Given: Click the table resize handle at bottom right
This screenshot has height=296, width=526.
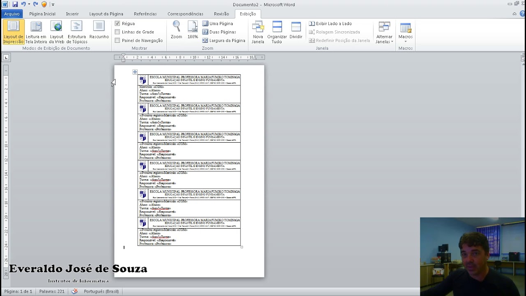Looking at the screenshot, I should pos(242,247).
